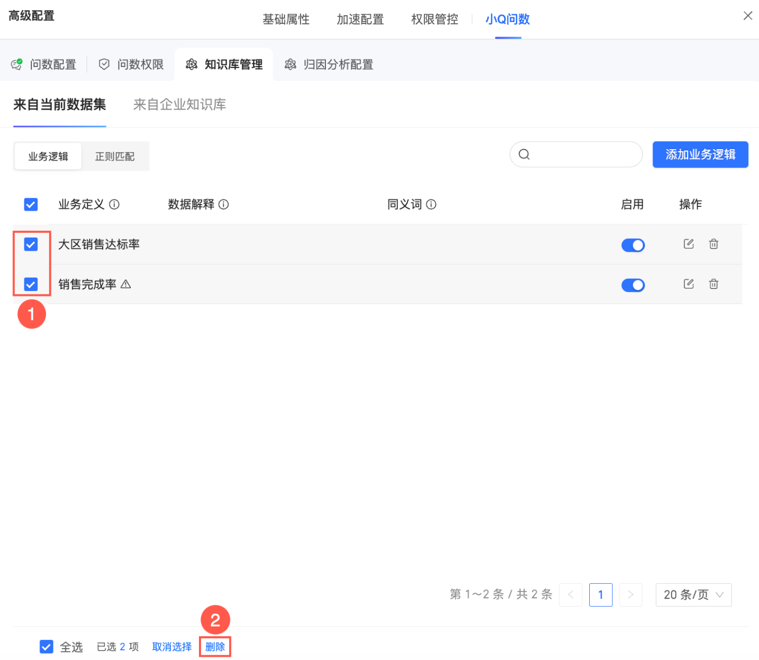This screenshot has width=759, height=660.
Task: Open the 问数配置 sub-tab
Action: tap(44, 65)
